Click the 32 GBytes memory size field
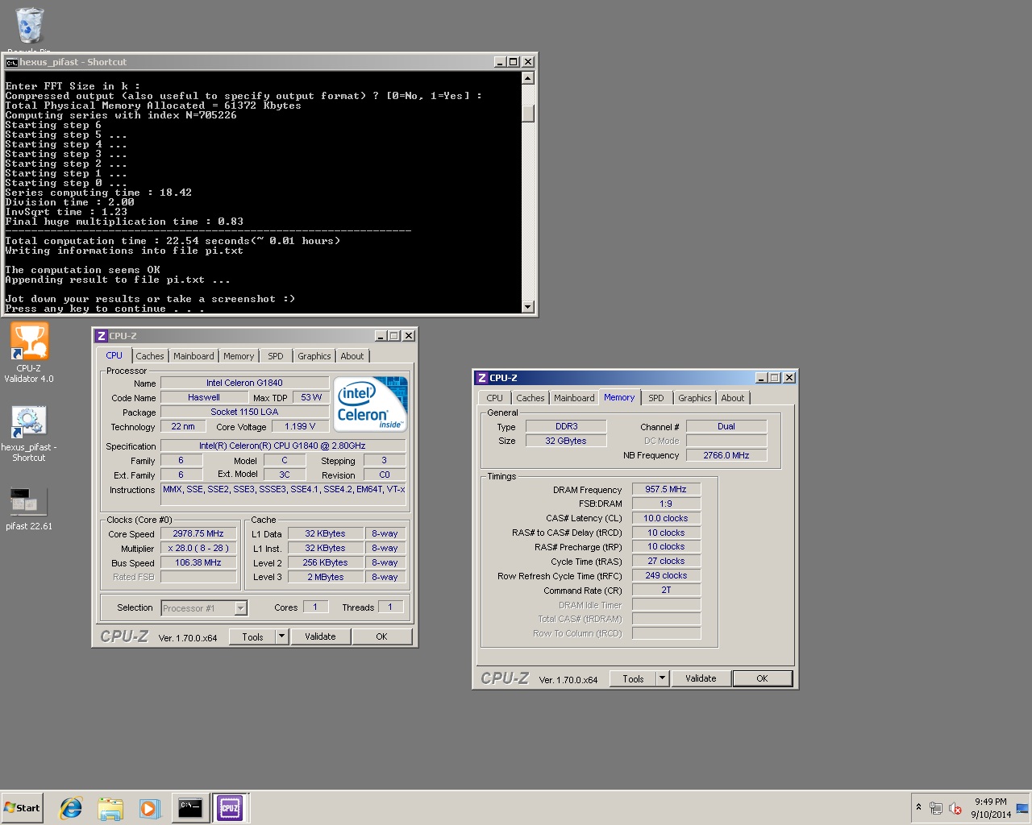This screenshot has width=1032, height=825. tap(566, 441)
